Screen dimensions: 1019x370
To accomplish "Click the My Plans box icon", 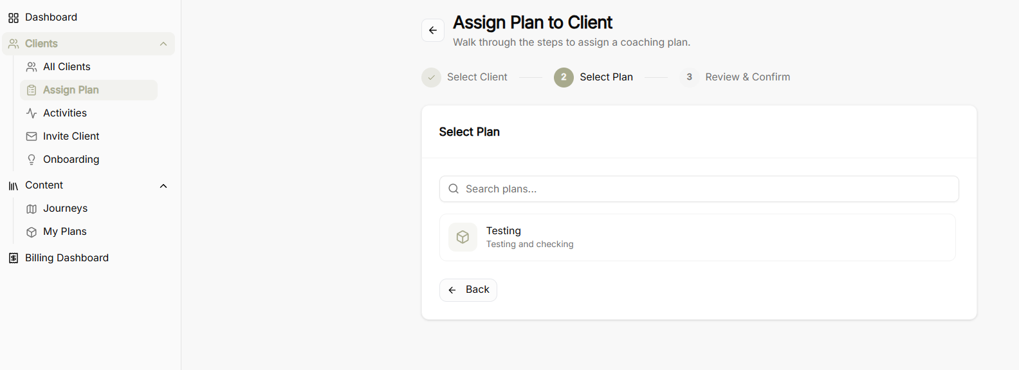I will pos(32,232).
